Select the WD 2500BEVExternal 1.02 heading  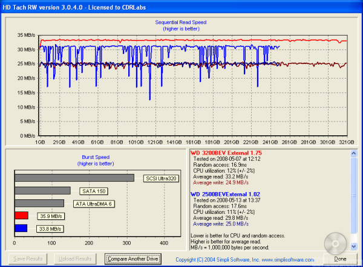coord(226,196)
